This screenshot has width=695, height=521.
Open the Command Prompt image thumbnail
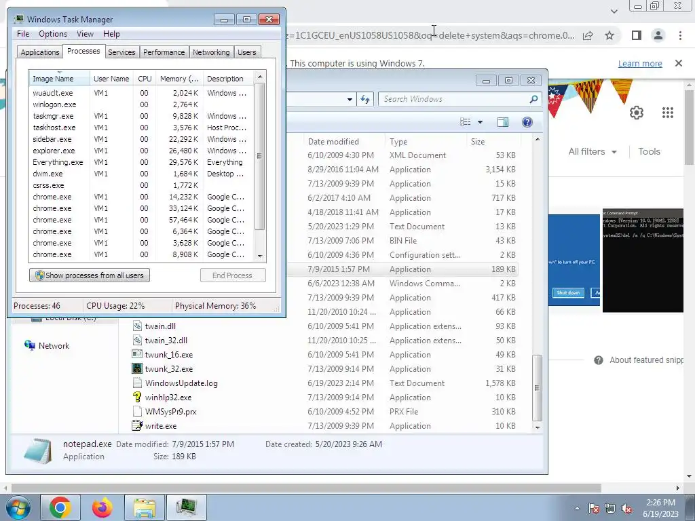coord(643,260)
